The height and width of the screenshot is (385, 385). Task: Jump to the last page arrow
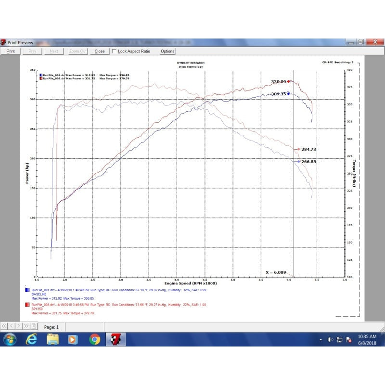[x=26, y=327]
